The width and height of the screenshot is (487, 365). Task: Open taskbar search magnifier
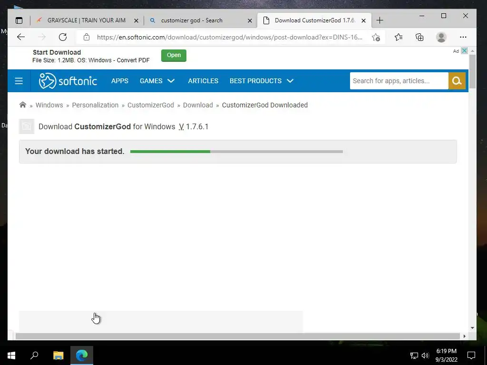pos(34,355)
